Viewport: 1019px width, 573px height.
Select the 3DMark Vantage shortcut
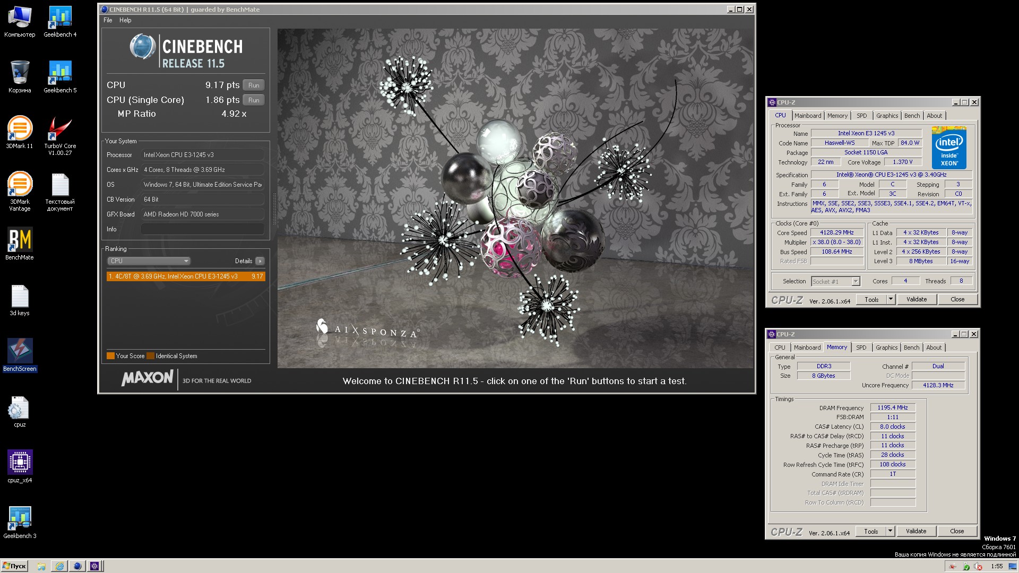point(20,192)
